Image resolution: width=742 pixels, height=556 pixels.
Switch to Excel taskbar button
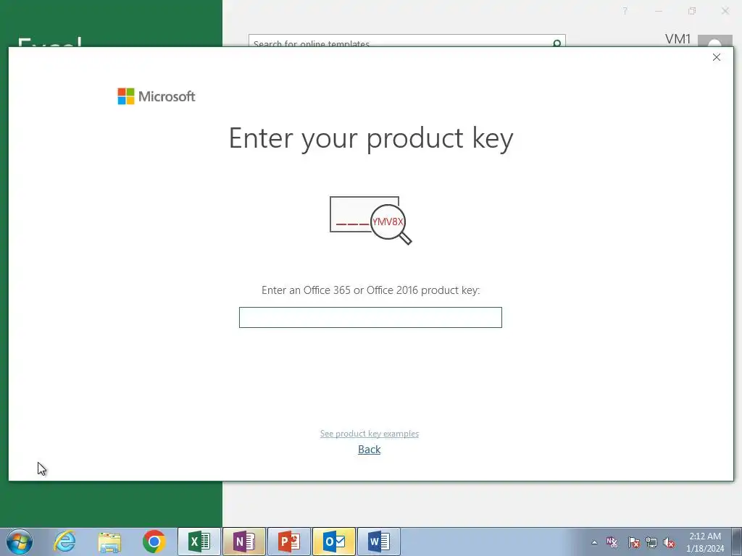pyautogui.click(x=199, y=542)
